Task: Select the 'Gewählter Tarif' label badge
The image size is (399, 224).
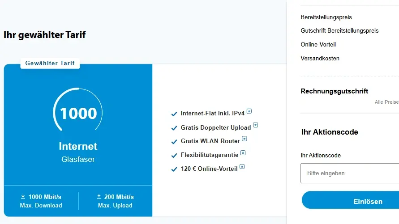Action: 50,63
